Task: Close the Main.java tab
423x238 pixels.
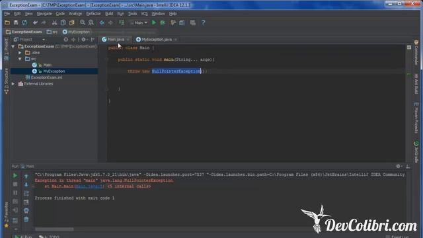Action: point(128,40)
